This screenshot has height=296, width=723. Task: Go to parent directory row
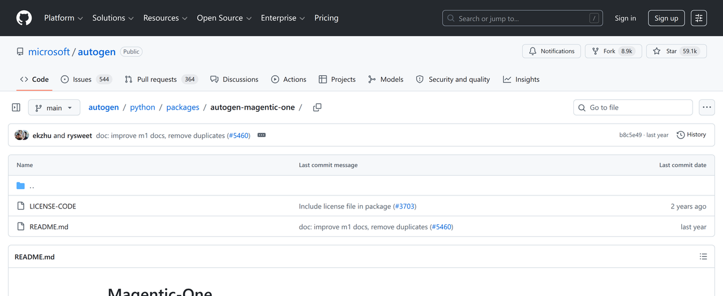point(361,186)
